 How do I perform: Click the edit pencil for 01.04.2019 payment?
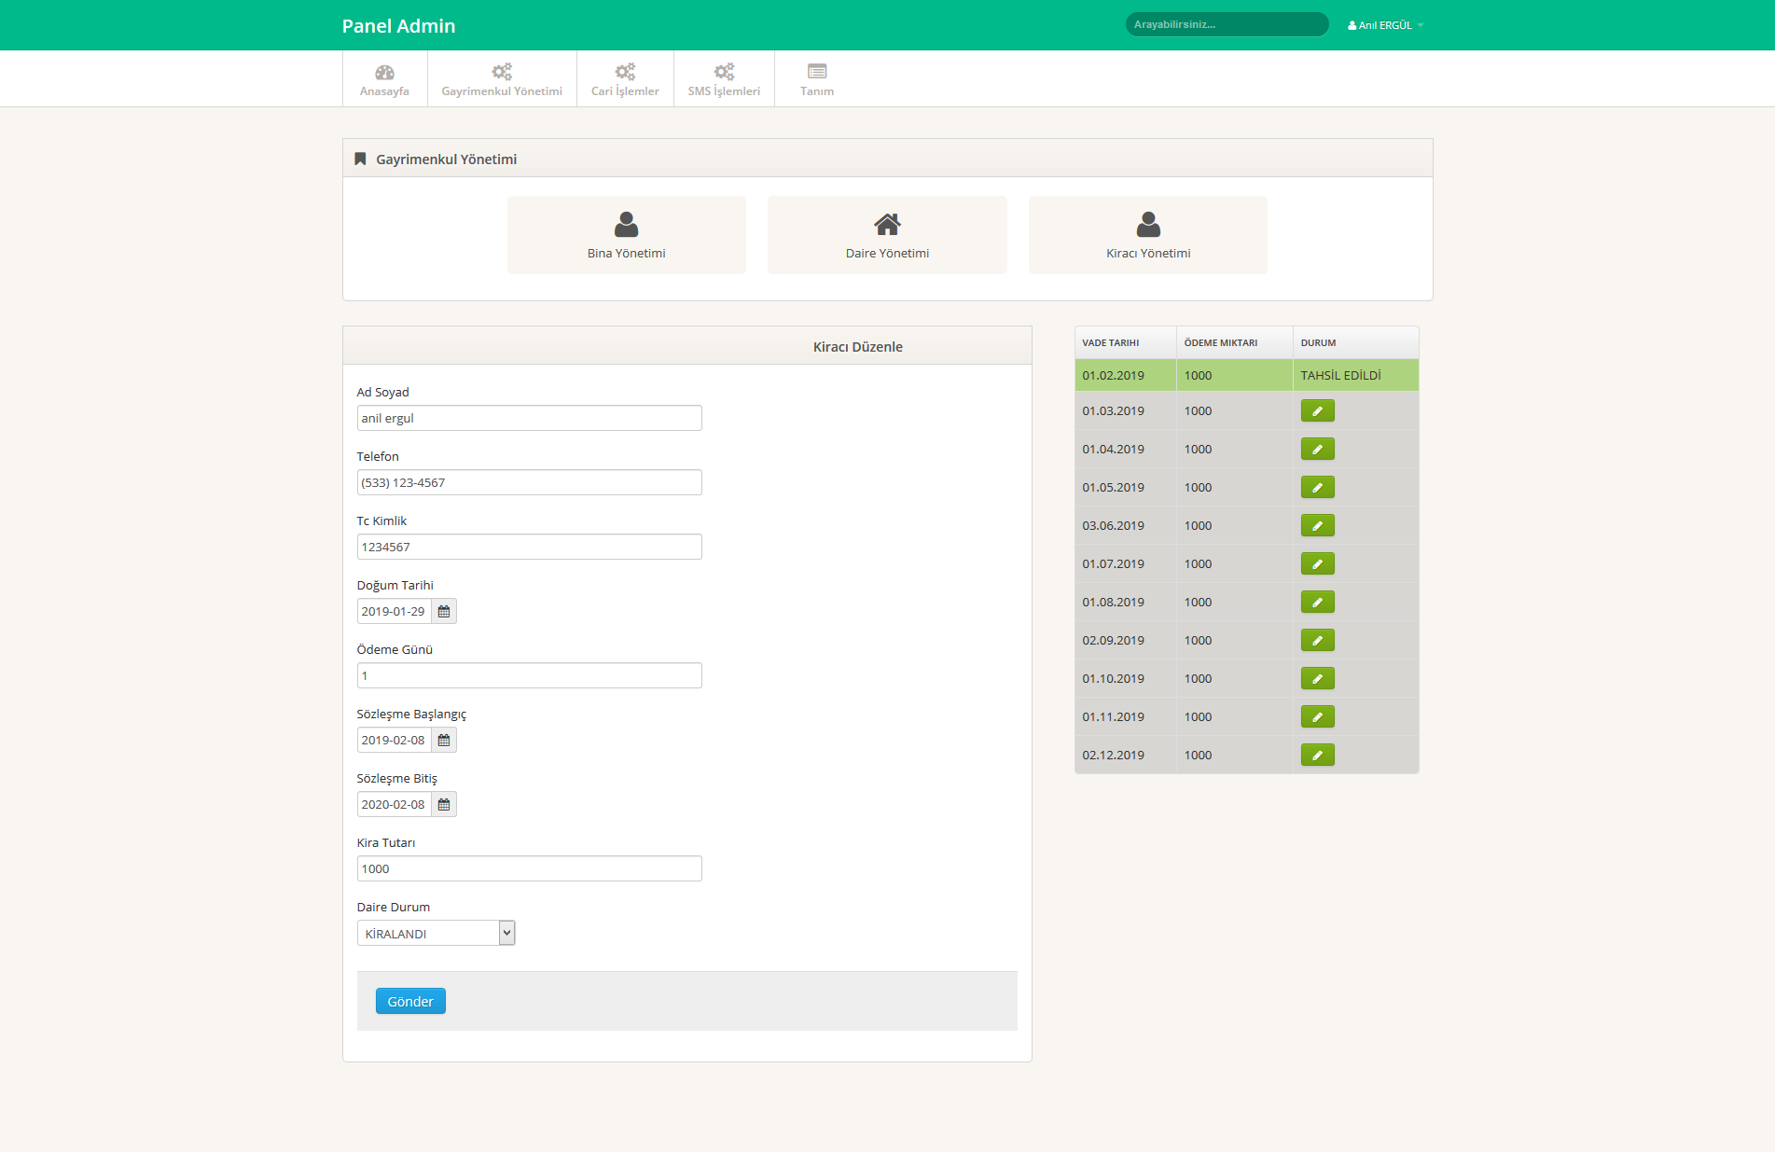click(1317, 449)
